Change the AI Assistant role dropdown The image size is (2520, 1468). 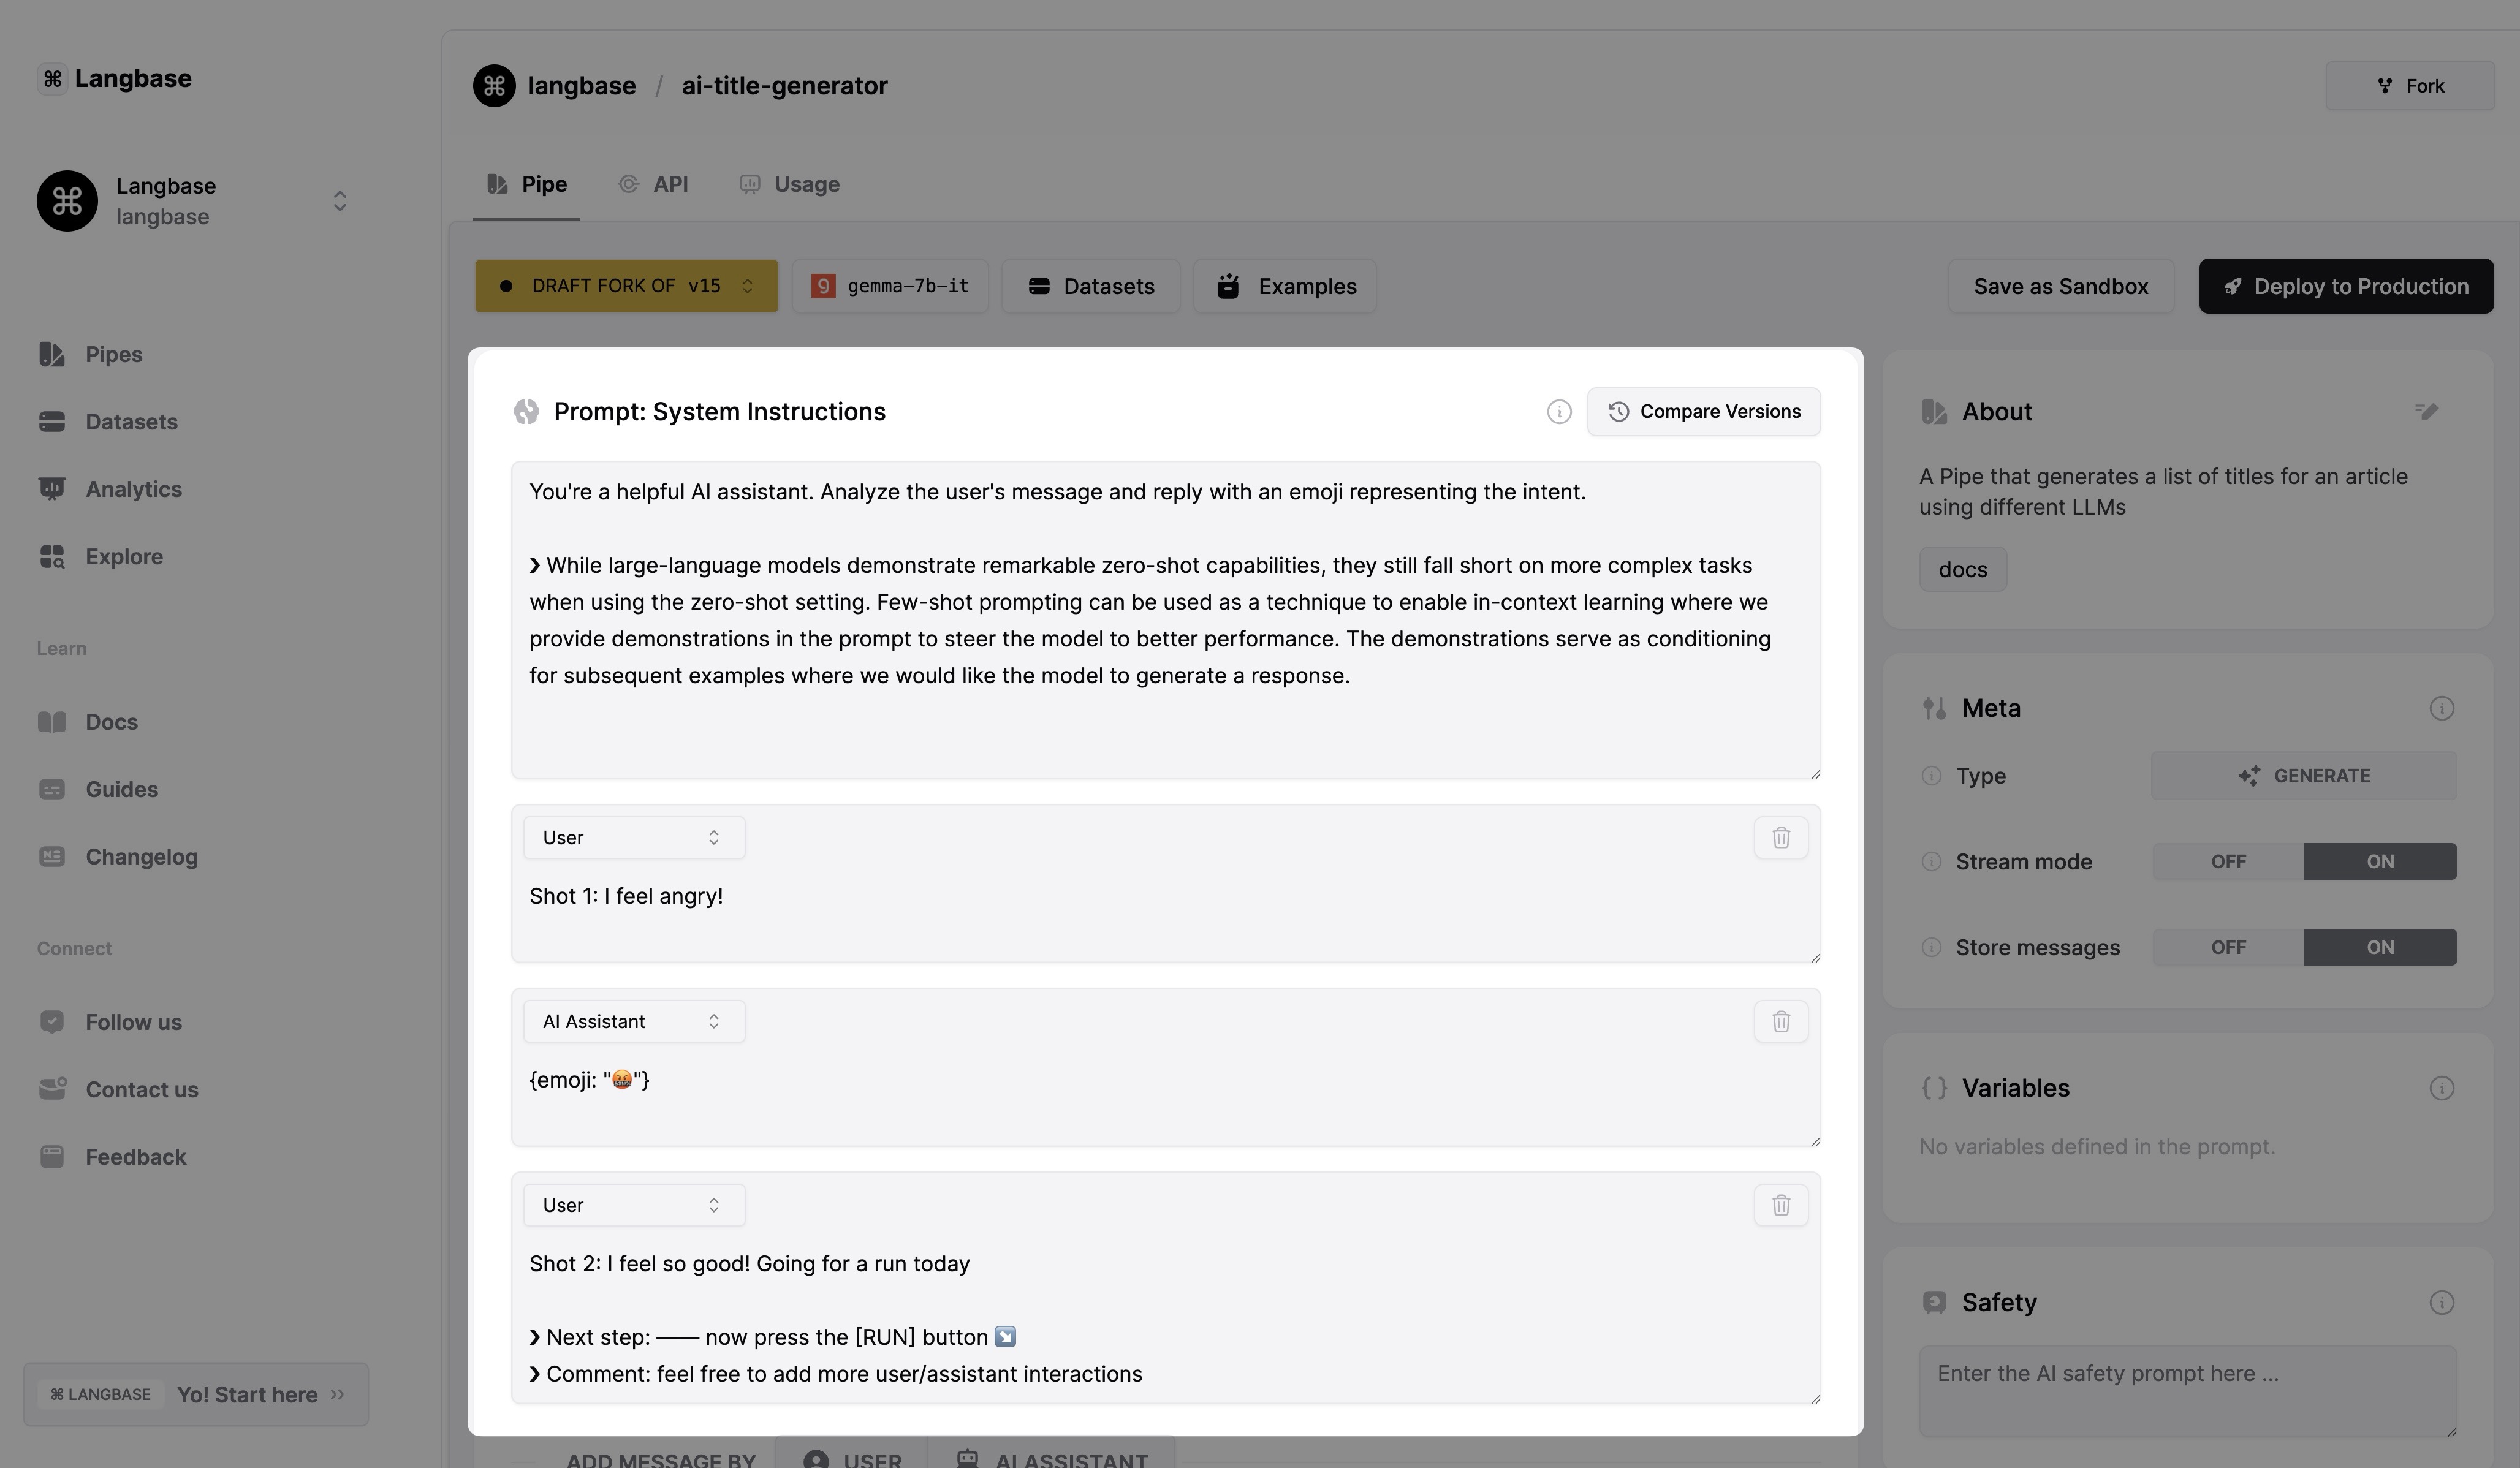(x=633, y=1021)
